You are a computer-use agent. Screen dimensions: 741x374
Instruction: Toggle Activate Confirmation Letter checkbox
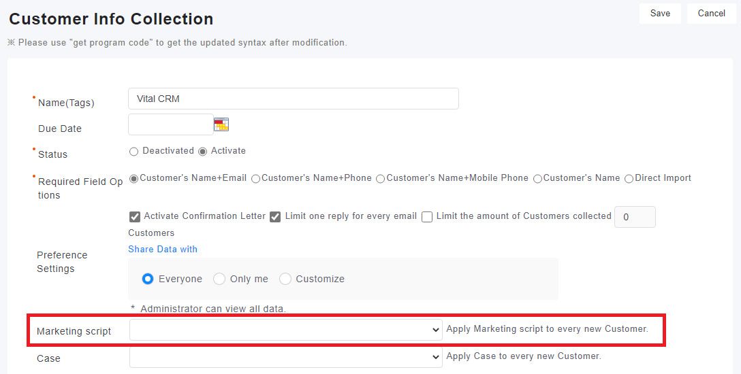(x=135, y=217)
